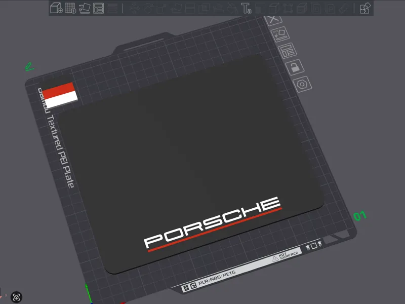The image size is (405, 304).
Task: Open the Seam Painting tool
Action: (232, 8)
